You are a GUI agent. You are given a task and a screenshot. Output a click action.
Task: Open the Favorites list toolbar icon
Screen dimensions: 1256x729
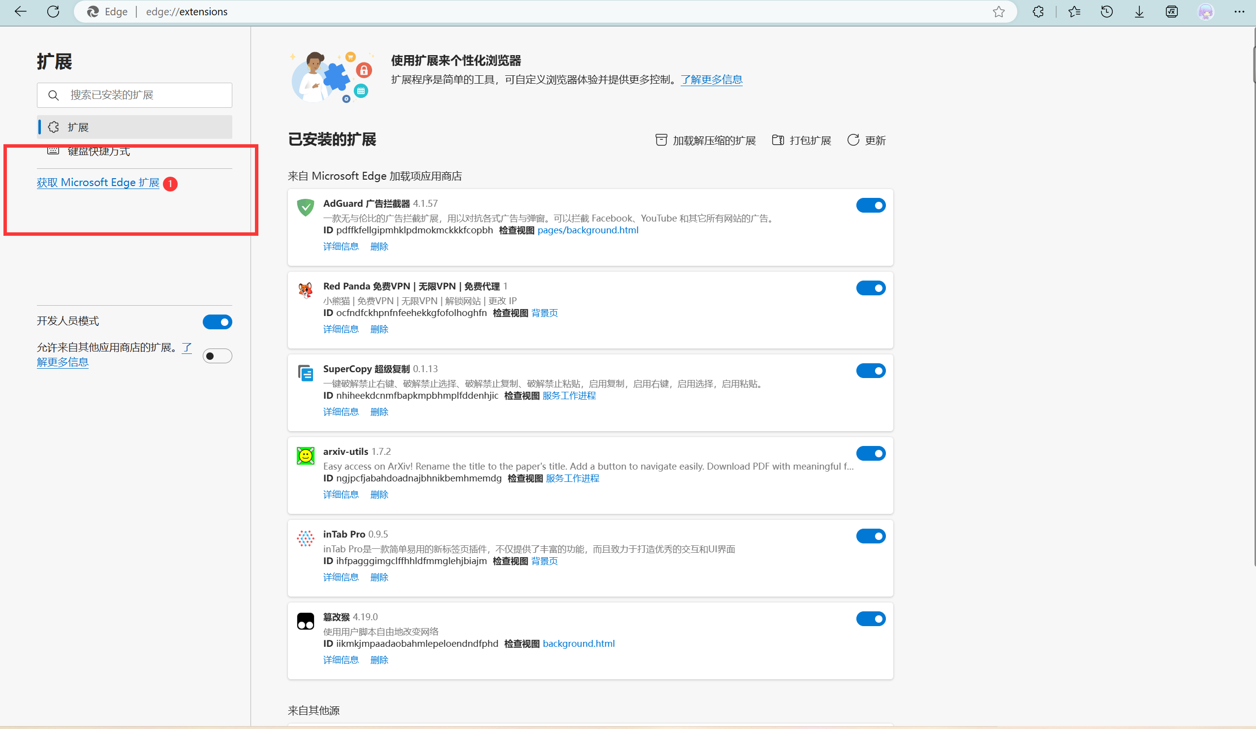click(1074, 11)
